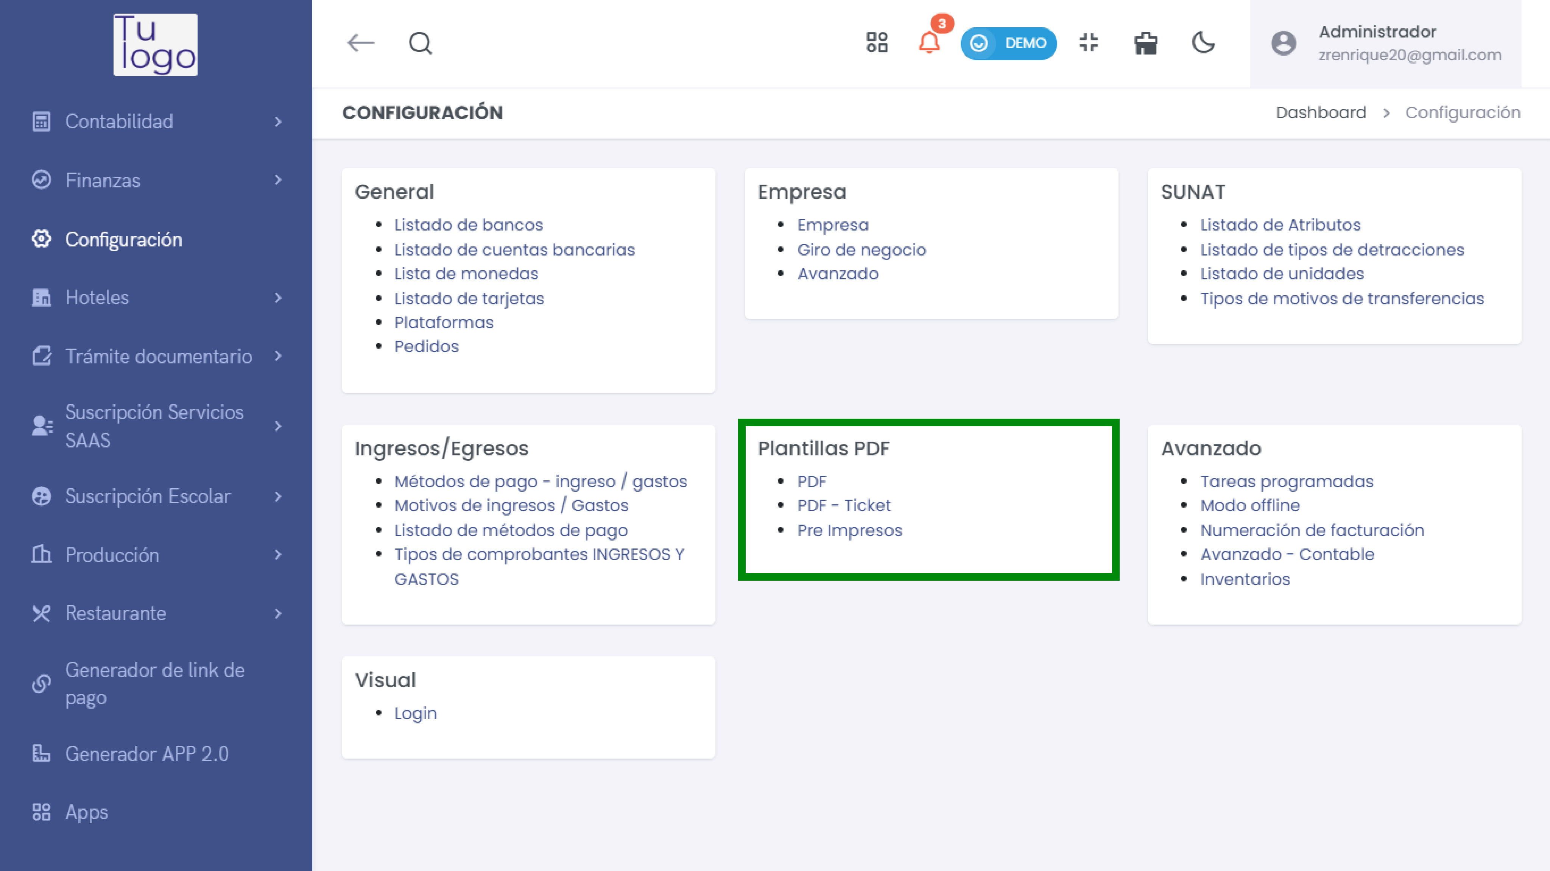The height and width of the screenshot is (871, 1550).
Task: Open the apps grid icon in top bar
Action: coord(877,43)
